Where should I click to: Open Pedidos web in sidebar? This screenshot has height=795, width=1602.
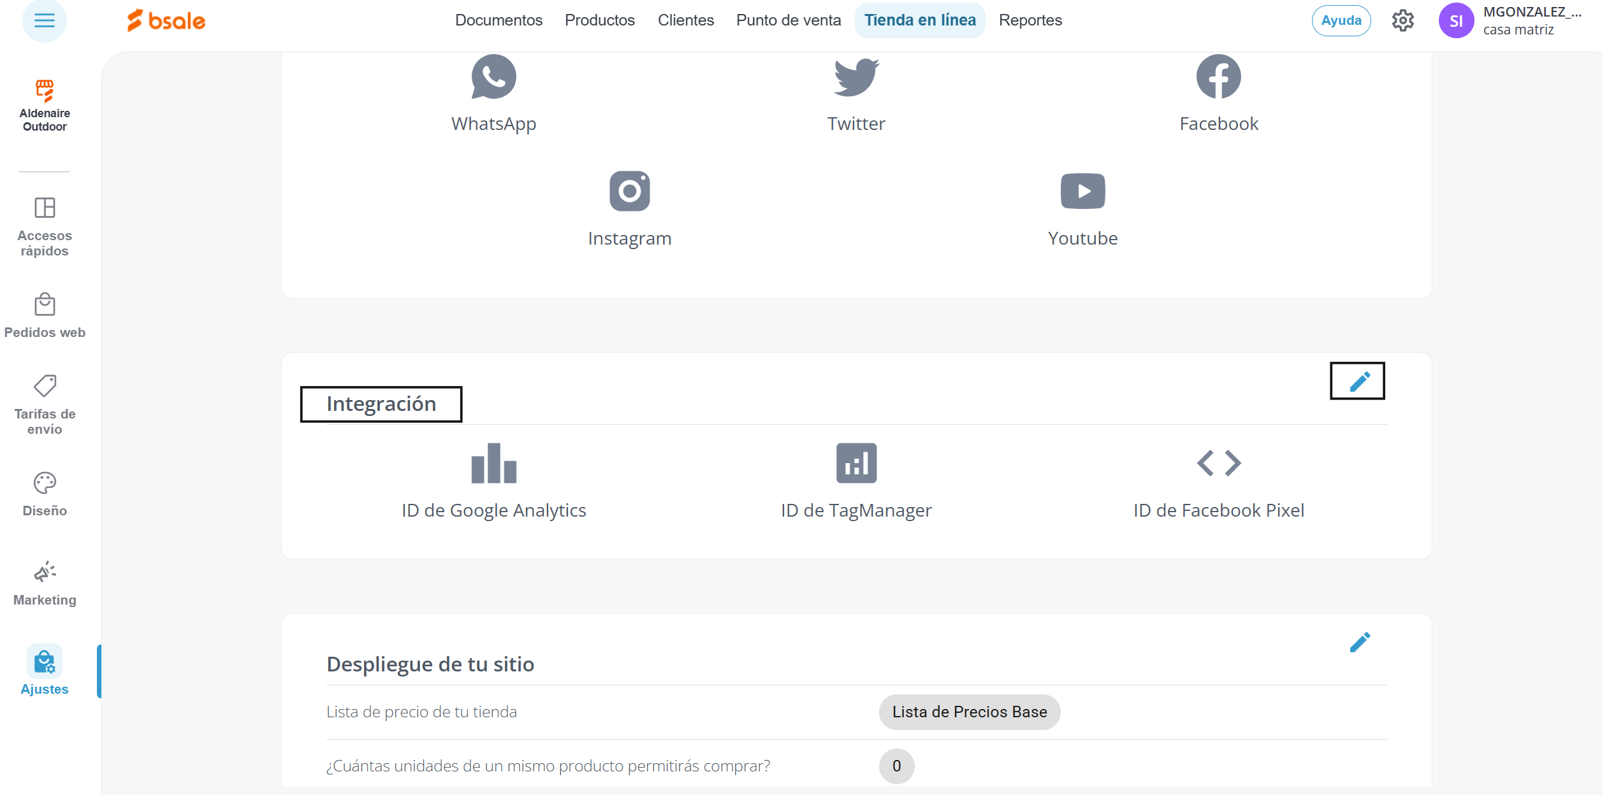[x=45, y=316]
